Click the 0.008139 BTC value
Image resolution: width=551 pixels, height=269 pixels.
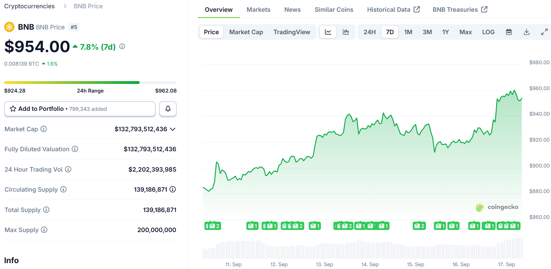[x=21, y=64]
